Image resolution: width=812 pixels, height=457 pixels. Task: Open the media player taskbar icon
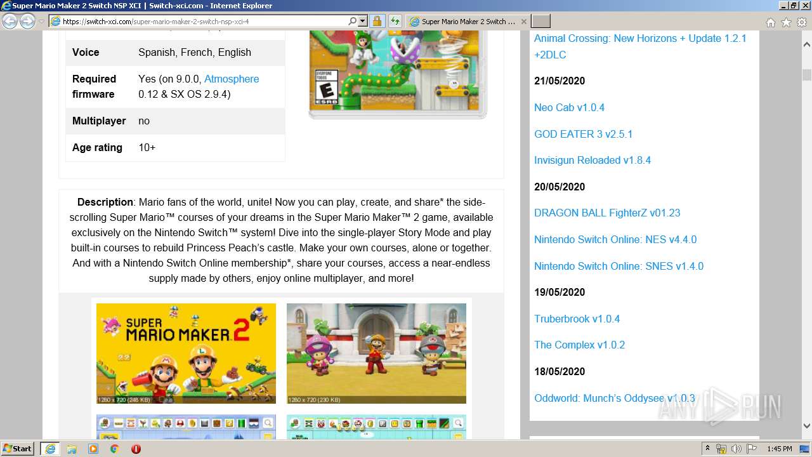coord(93,449)
